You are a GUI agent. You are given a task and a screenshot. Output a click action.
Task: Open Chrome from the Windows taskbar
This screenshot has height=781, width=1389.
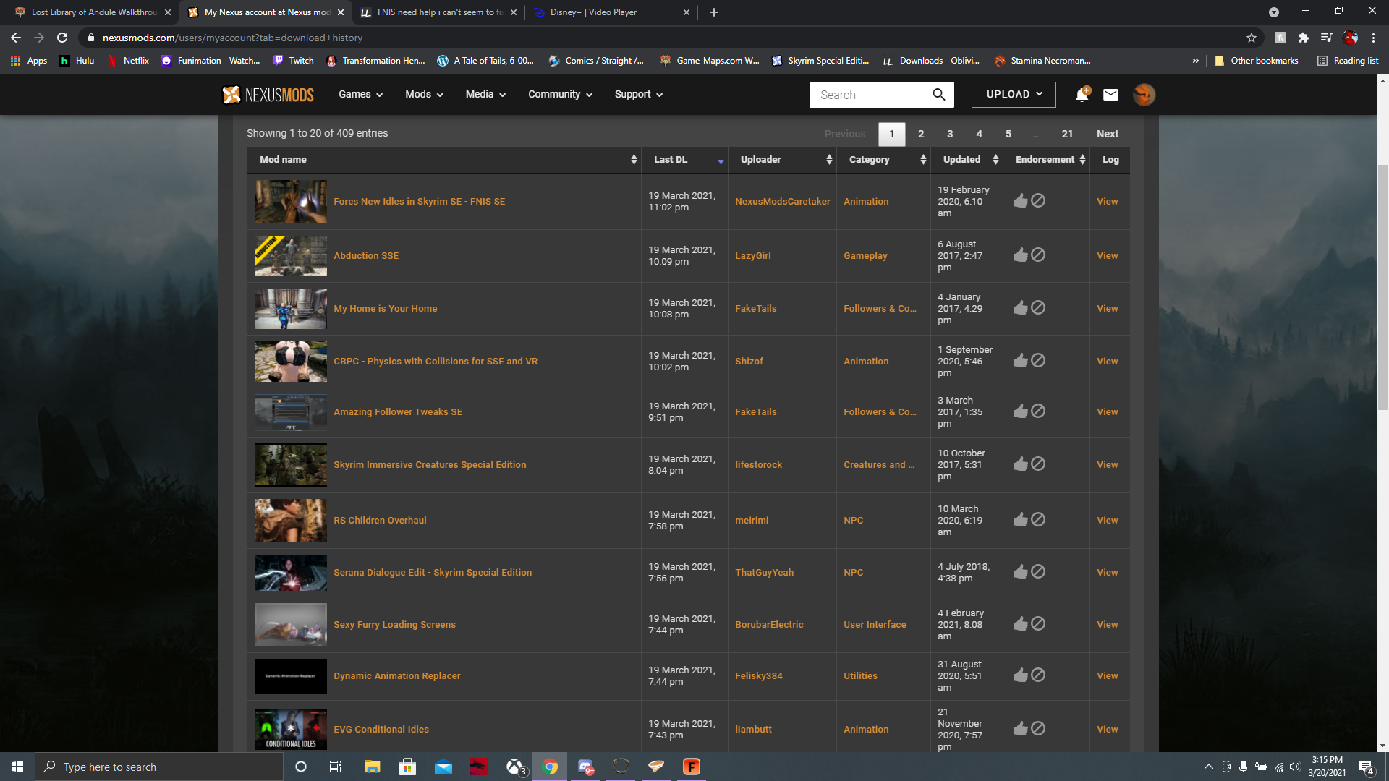click(x=551, y=767)
